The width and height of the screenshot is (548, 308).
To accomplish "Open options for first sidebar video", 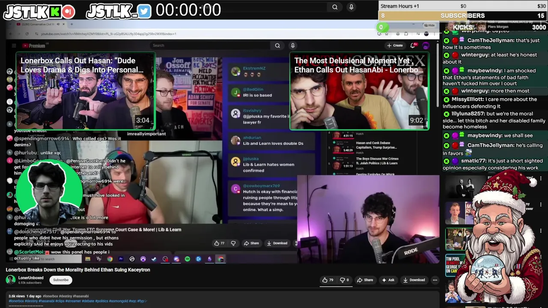I will [x=541, y=178].
